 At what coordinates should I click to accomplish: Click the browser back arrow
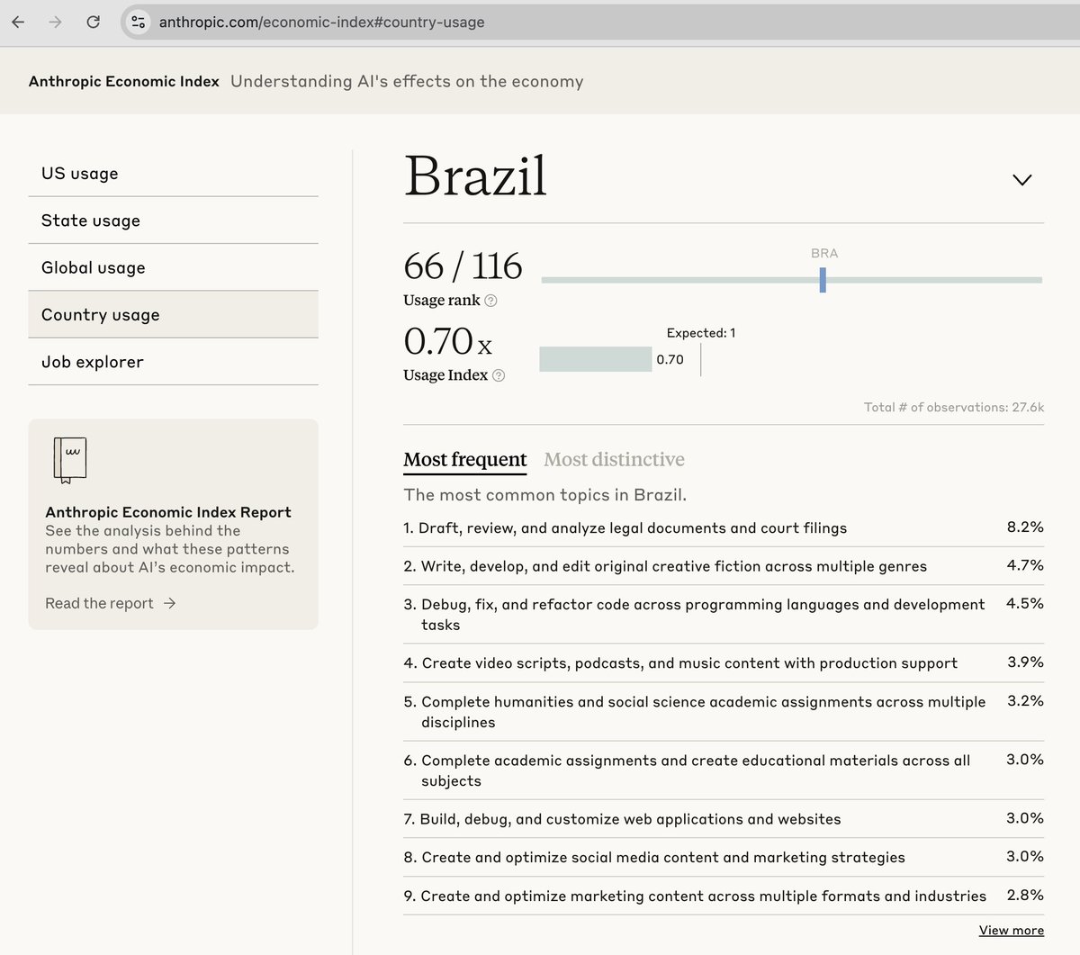18,22
